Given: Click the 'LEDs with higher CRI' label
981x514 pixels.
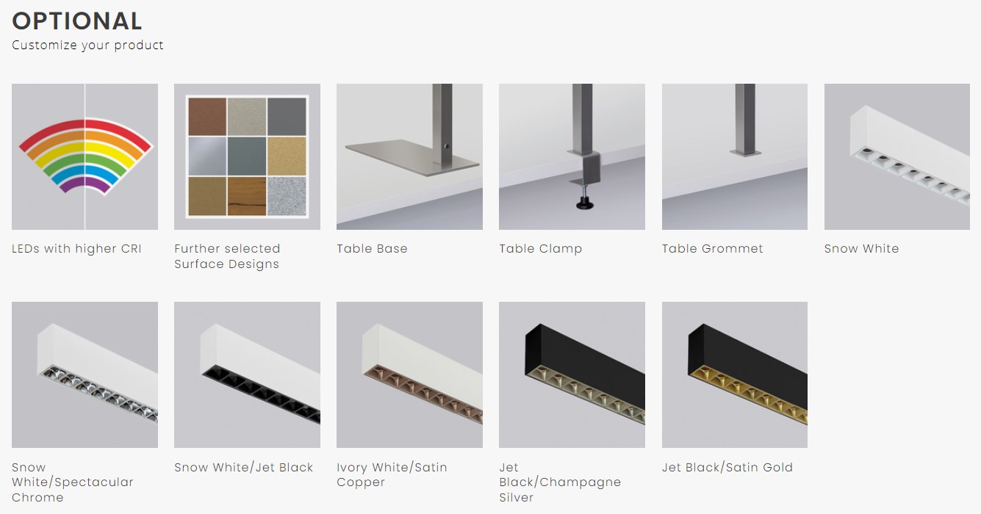Looking at the screenshot, I should (76, 249).
